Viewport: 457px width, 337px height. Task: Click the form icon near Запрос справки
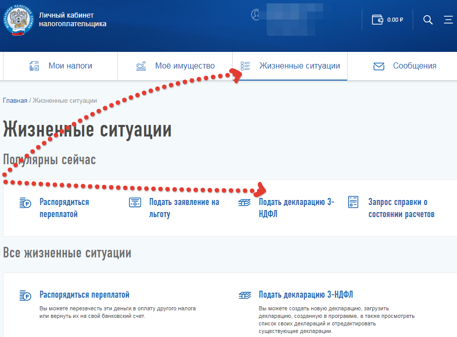352,202
